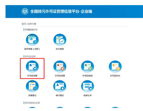Image resolution: width=143 pixels, height=111 pixels.
Task: Click the 许可证变更 text label
Action: [60, 76]
